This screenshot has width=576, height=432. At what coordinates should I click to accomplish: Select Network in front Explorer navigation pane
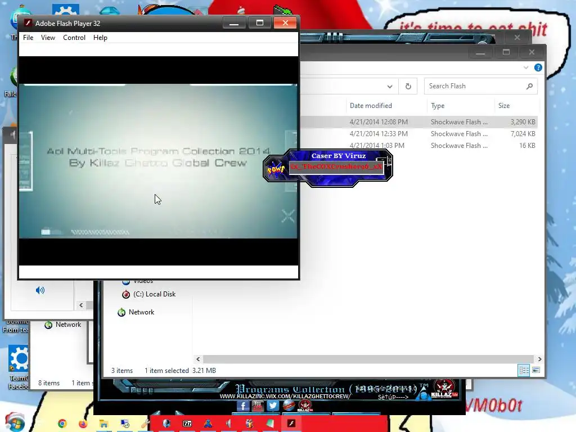point(141,312)
